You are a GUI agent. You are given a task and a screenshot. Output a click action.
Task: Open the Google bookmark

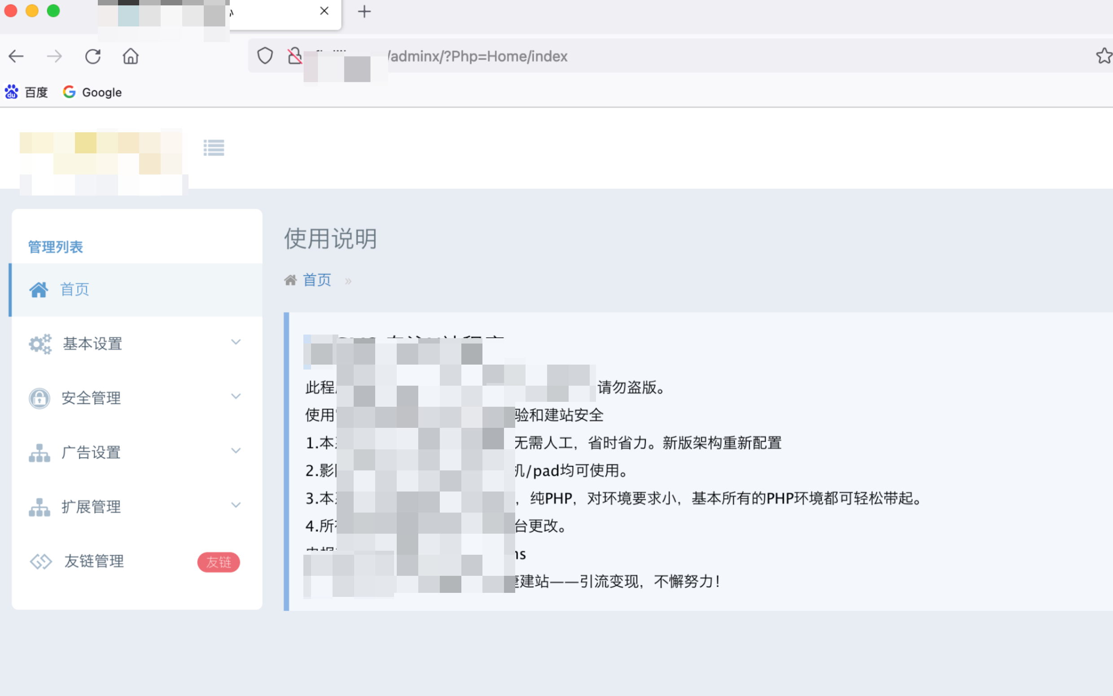pos(92,92)
